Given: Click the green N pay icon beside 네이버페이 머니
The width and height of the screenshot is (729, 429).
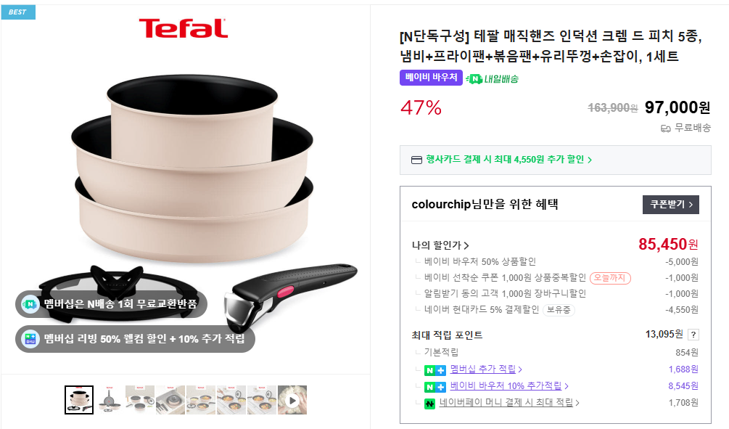Looking at the screenshot, I should point(429,404).
